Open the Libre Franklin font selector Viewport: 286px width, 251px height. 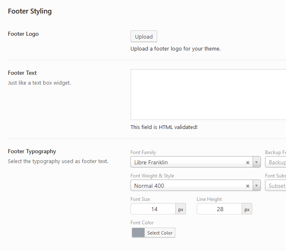pyautogui.click(x=187, y=162)
